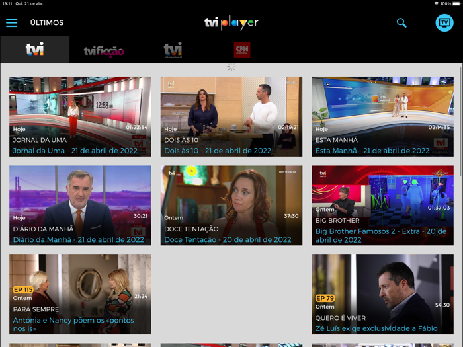Open the Quero é Viver EP 79 thumbnail
This screenshot has width=463, height=347.
click(x=383, y=295)
